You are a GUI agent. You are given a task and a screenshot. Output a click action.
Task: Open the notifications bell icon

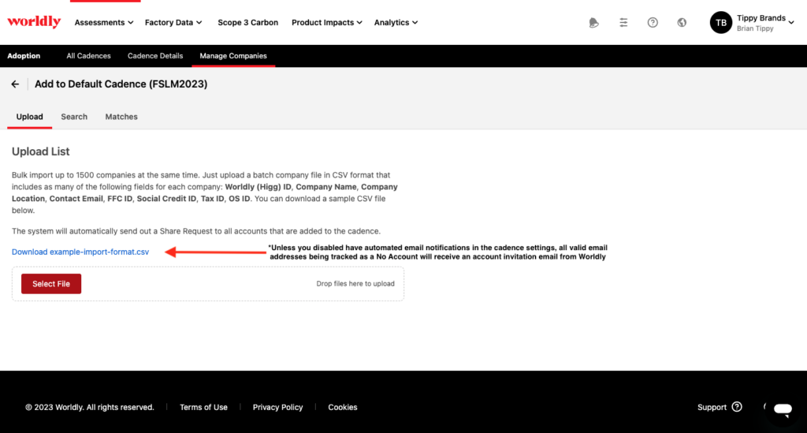(x=593, y=23)
